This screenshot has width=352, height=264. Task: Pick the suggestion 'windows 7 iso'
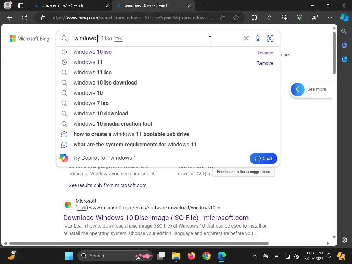pos(168,103)
